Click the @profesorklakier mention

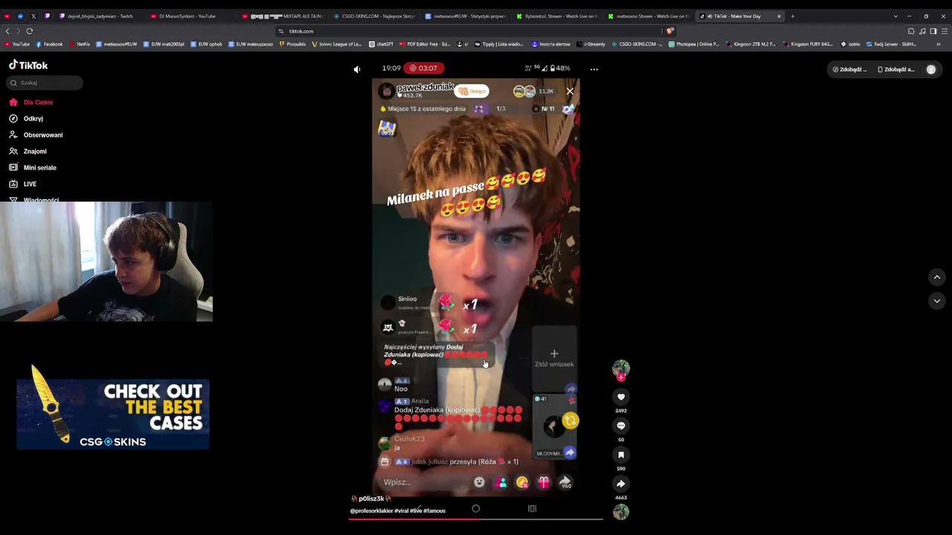(x=371, y=511)
